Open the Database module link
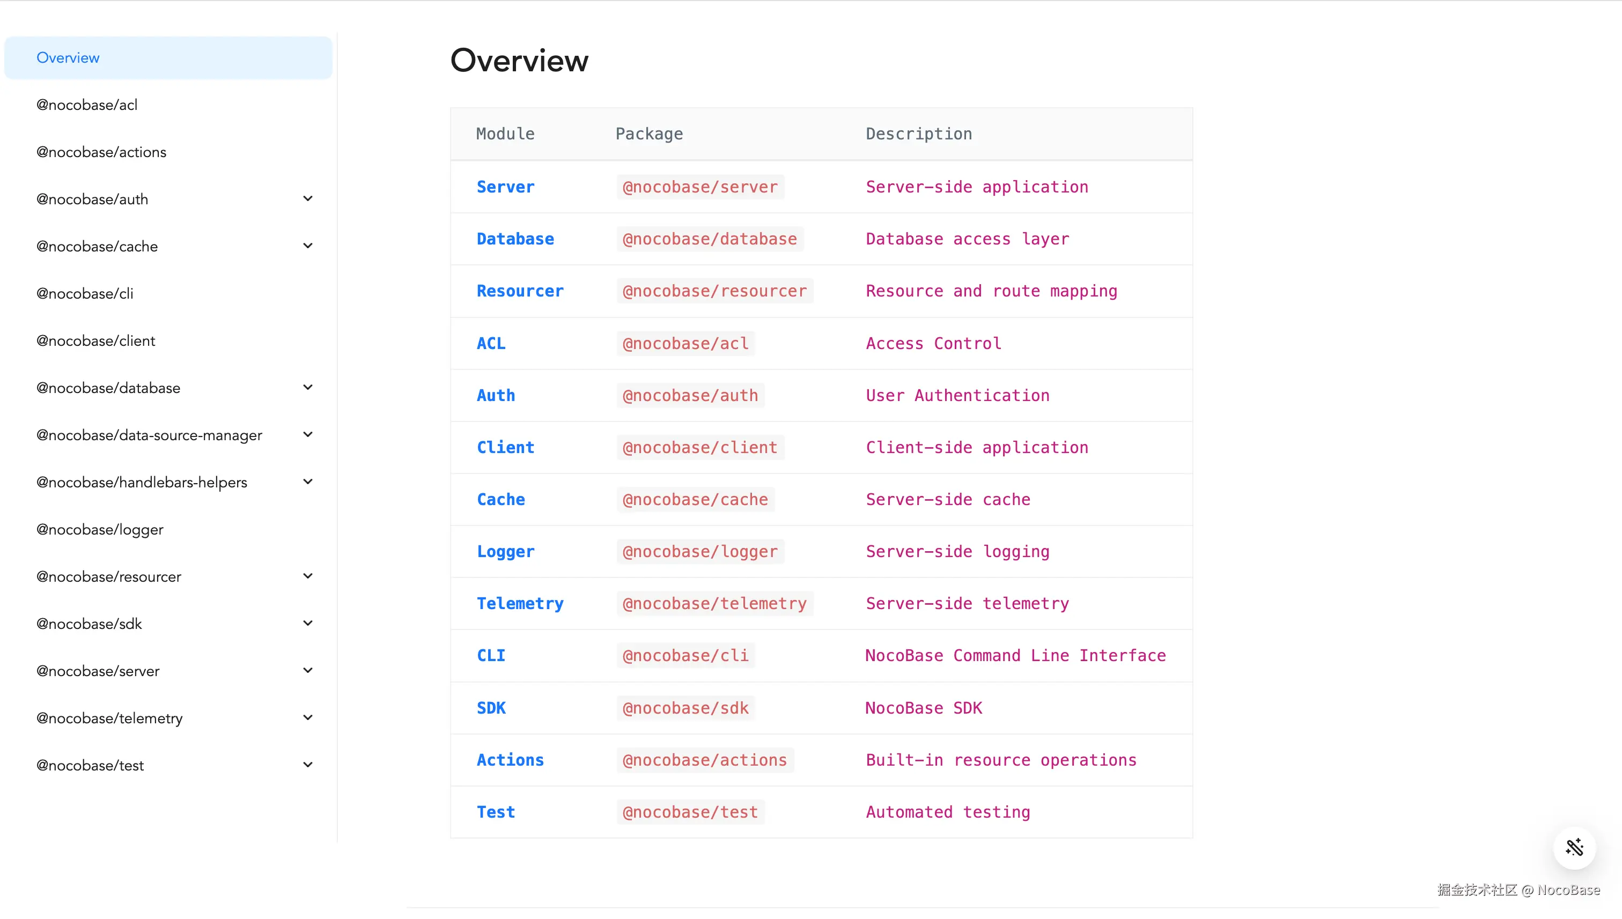Screen dimensions: 1622x919 (515, 239)
